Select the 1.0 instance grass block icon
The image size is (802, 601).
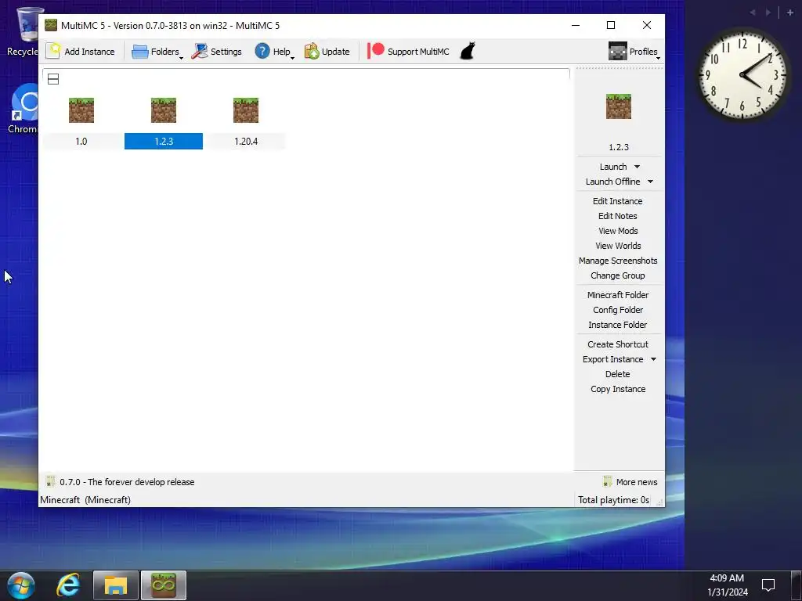coord(81,110)
